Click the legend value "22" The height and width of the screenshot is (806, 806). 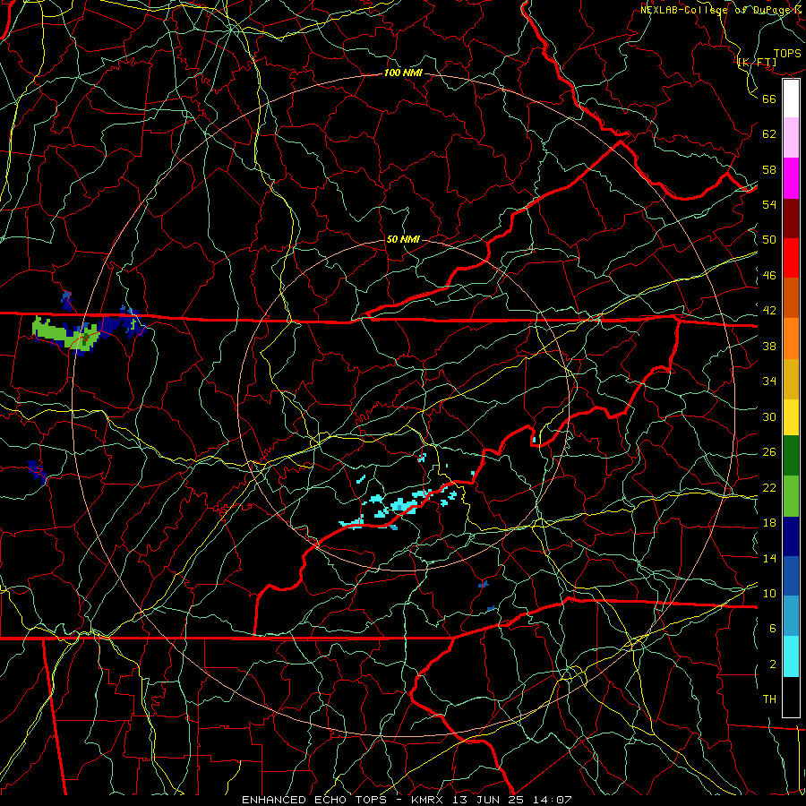[x=769, y=487]
